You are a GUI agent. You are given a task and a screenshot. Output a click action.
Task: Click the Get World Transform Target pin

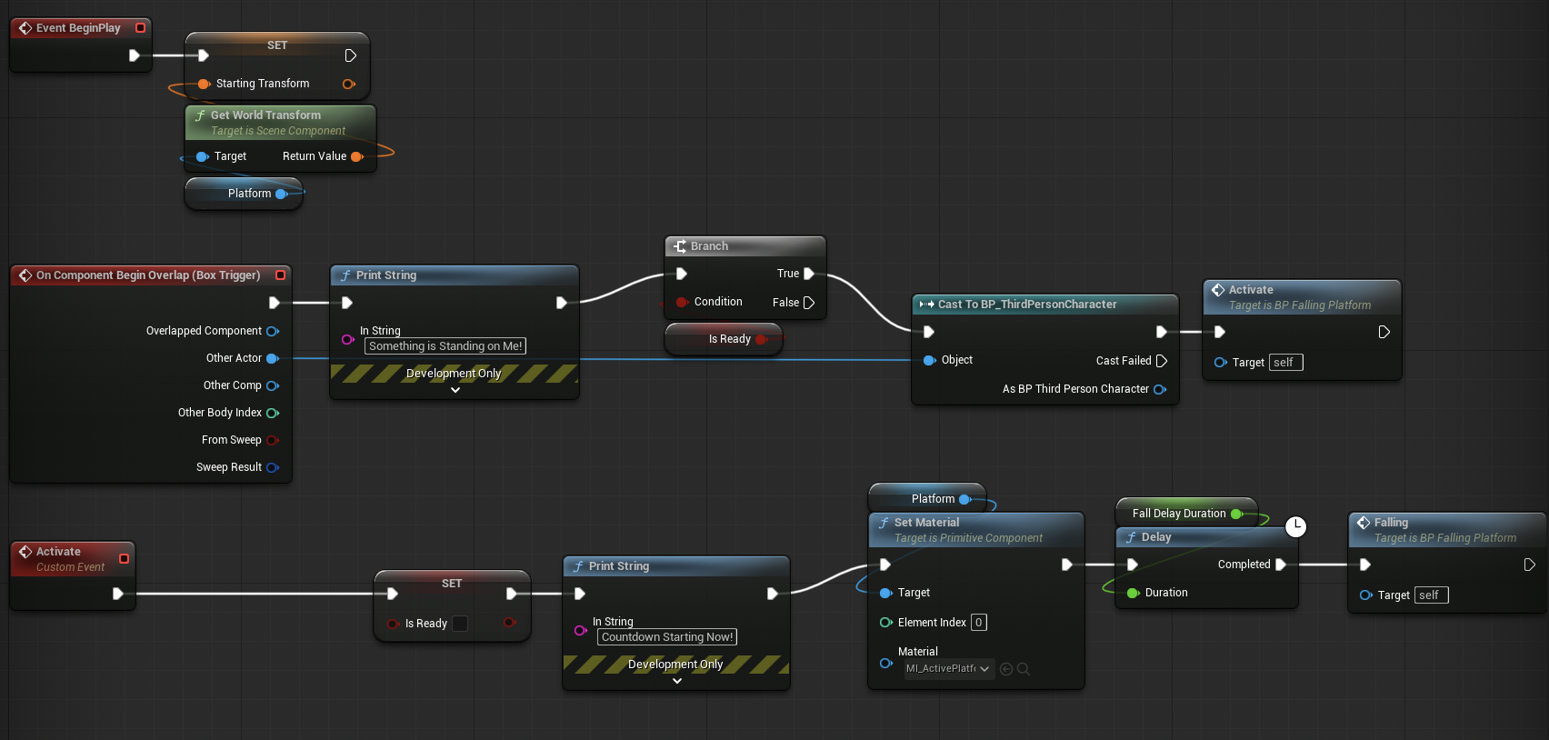point(202,156)
